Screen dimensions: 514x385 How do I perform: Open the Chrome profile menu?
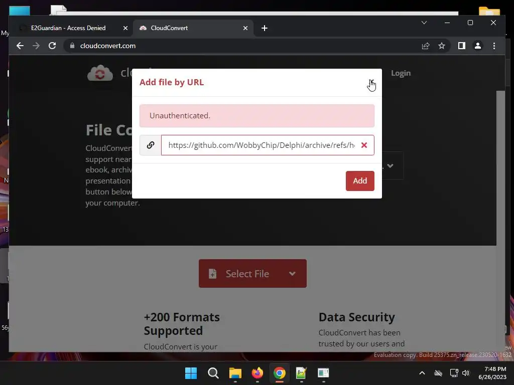pyautogui.click(x=478, y=46)
